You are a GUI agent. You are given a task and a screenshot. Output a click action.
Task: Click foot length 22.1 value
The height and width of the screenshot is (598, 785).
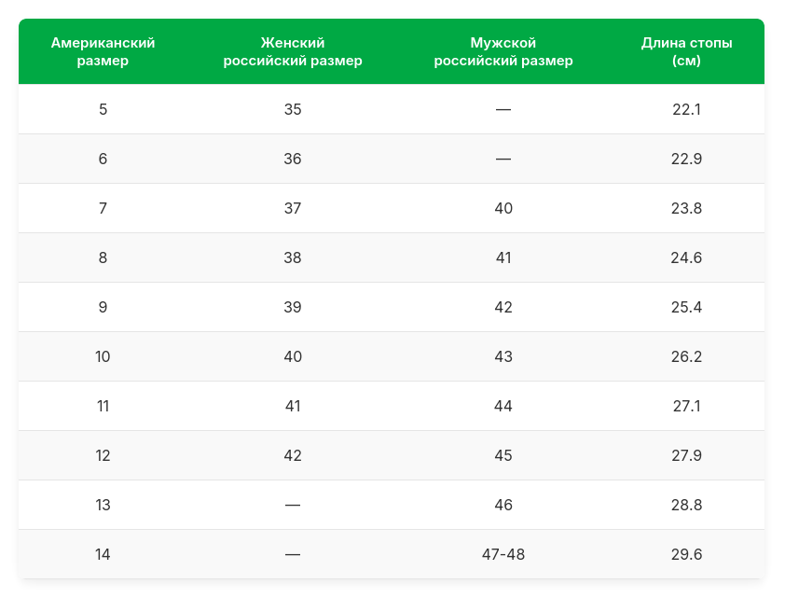pyautogui.click(x=686, y=109)
